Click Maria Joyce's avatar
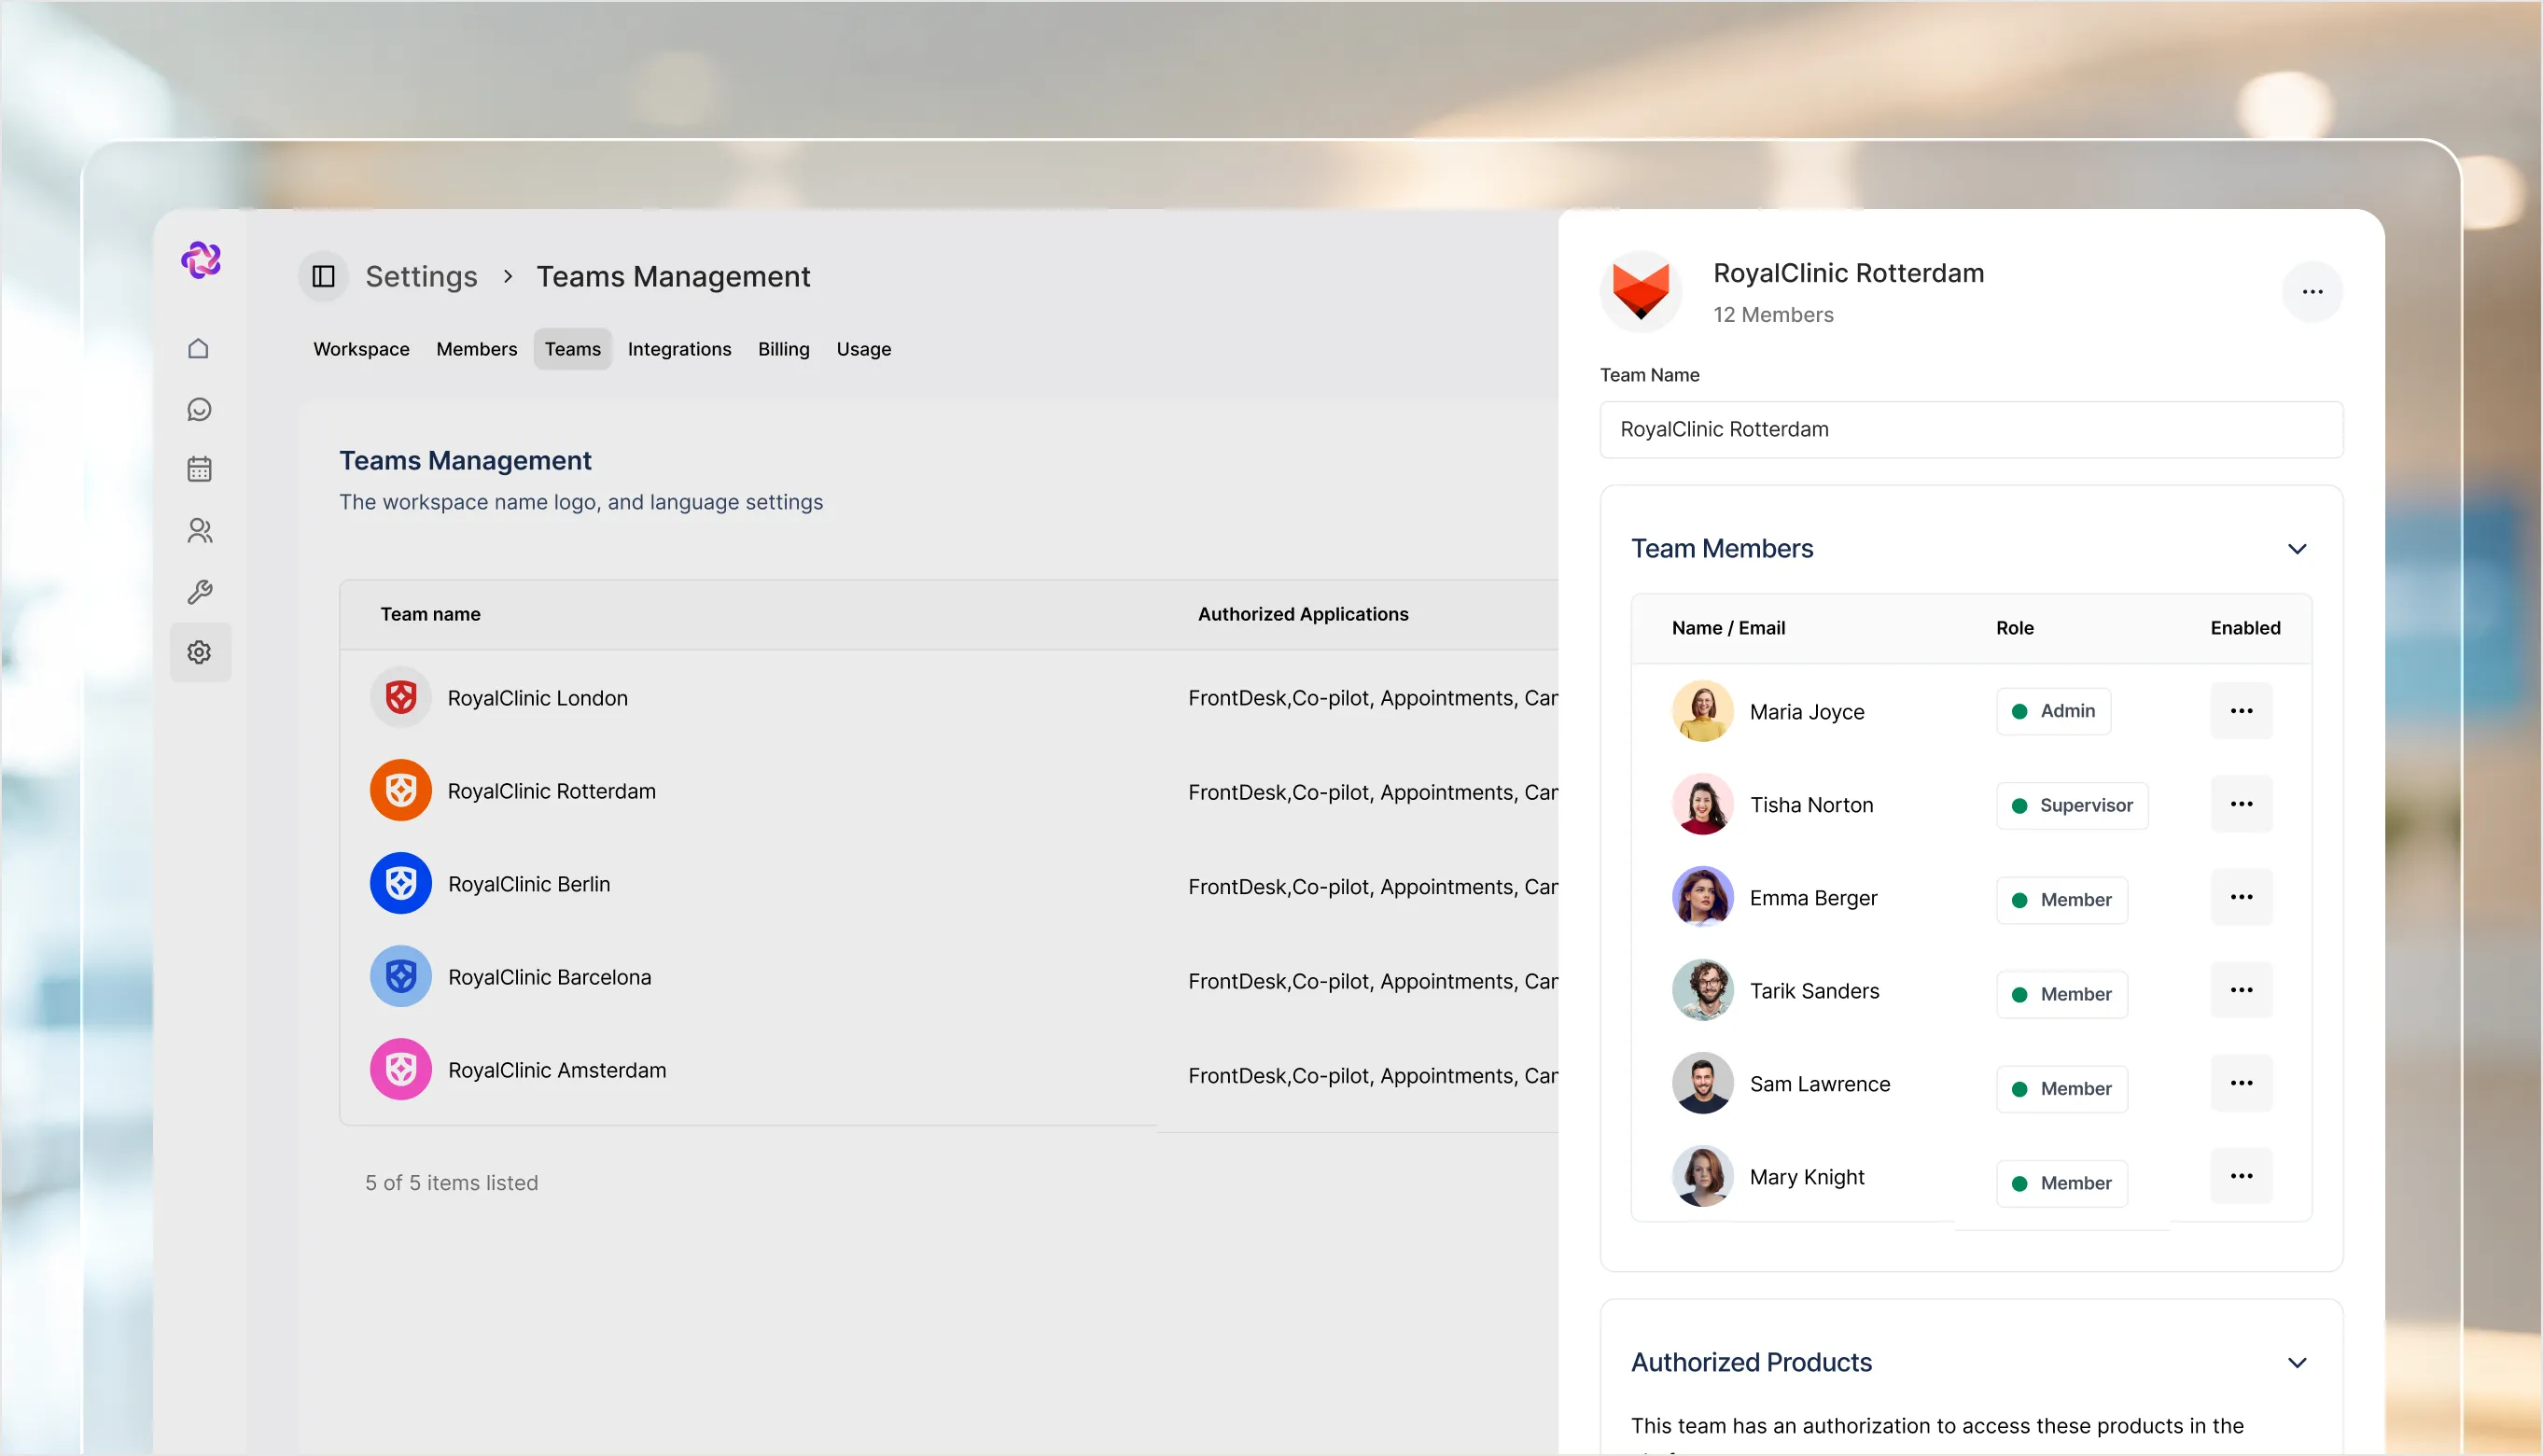 click(1702, 711)
